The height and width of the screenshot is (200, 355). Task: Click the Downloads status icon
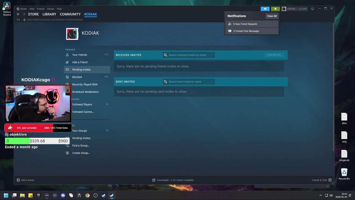154,180
